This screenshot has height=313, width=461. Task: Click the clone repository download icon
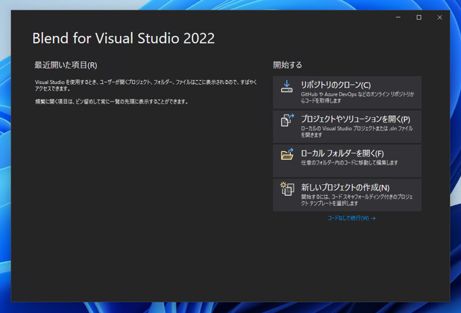pos(287,87)
